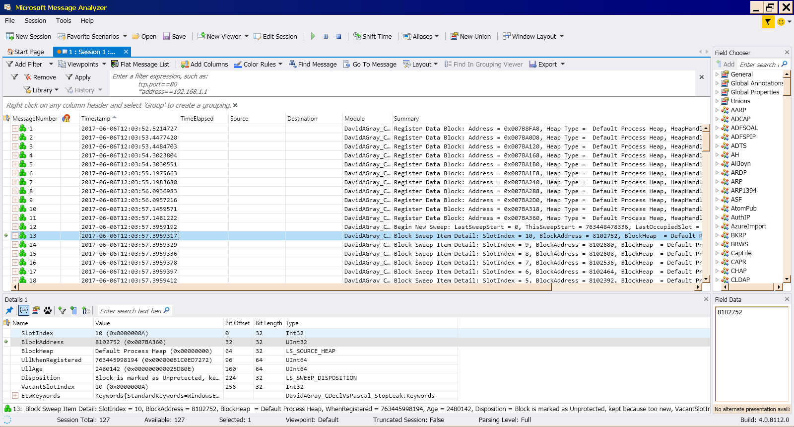
Task: Open Export dropdown
Action: coord(547,64)
